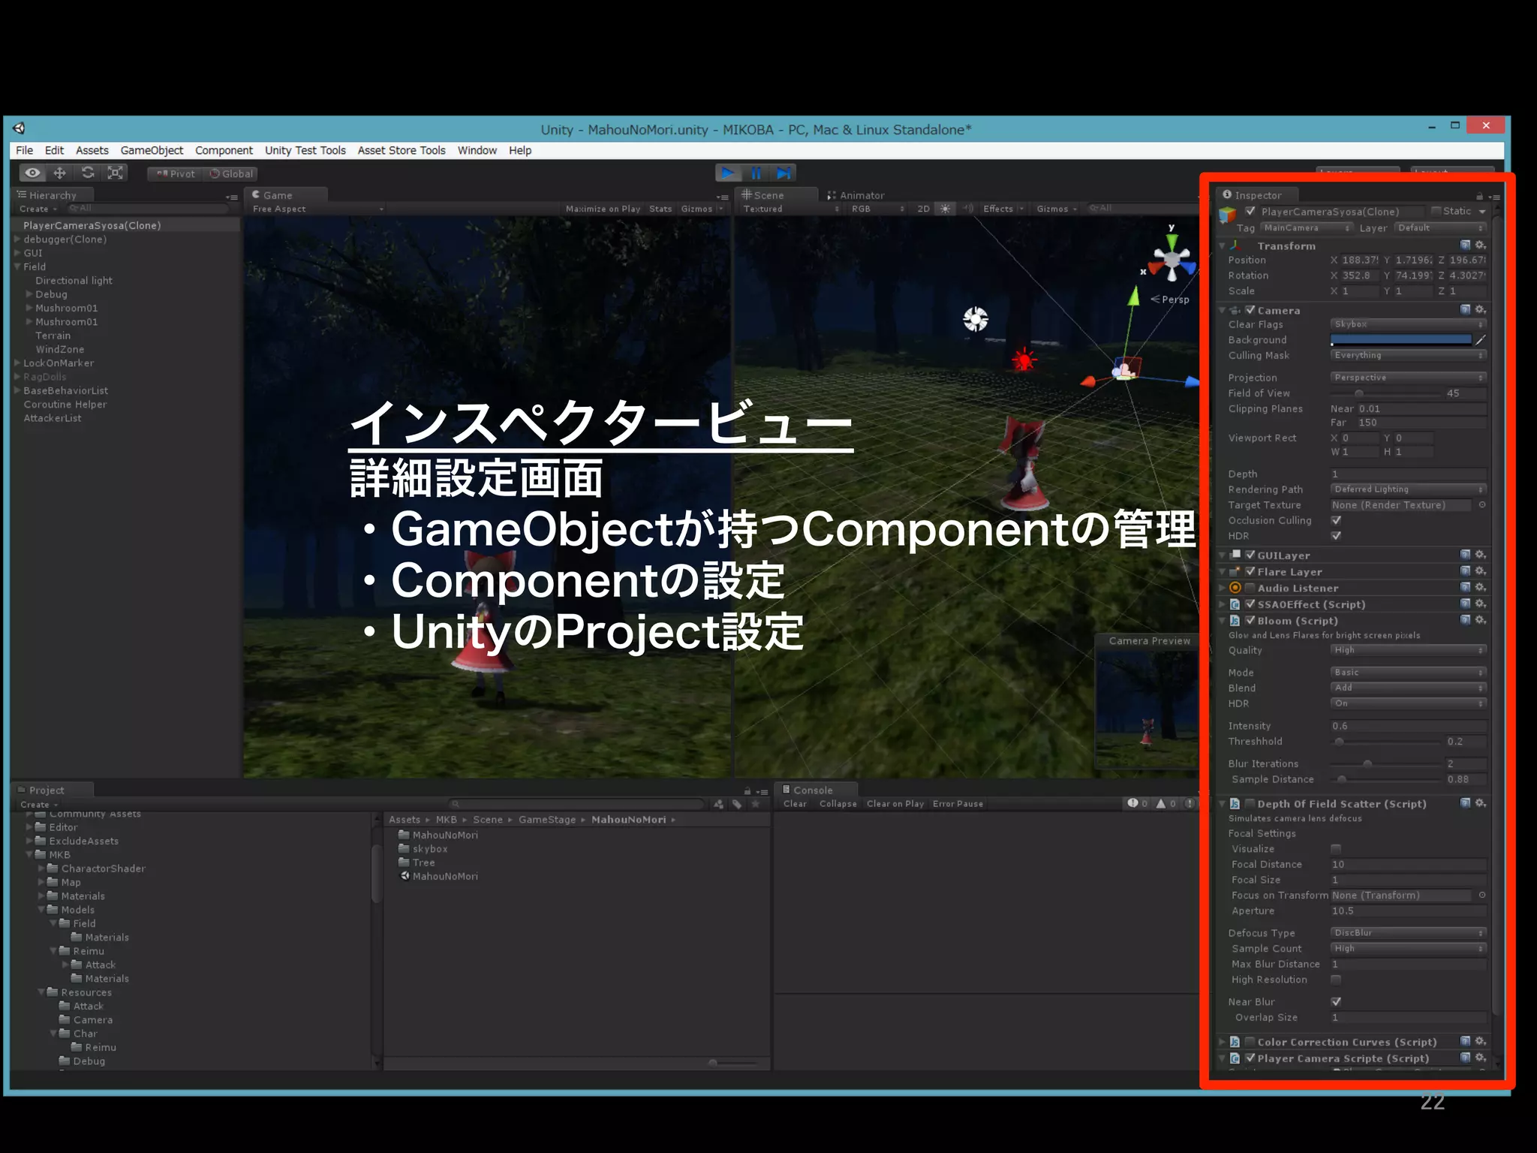The width and height of the screenshot is (1537, 1153).
Task: Open Bloom Quality dropdown
Action: (x=1408, y=650)
